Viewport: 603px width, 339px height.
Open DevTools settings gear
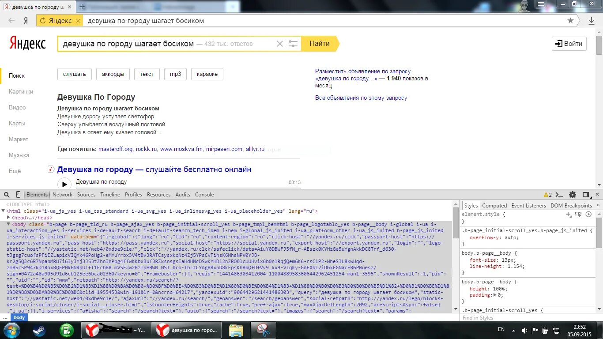coord(573,195)
